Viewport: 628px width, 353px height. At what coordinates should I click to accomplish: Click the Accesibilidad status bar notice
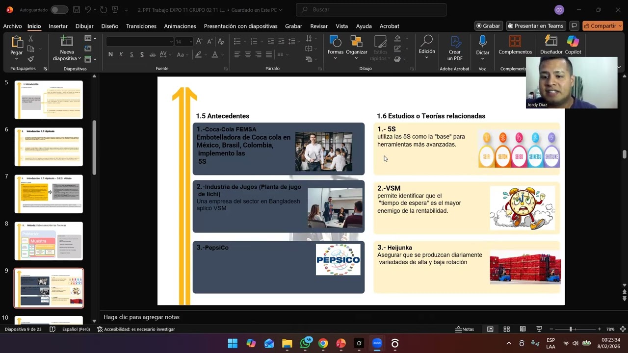coord(136,329)
